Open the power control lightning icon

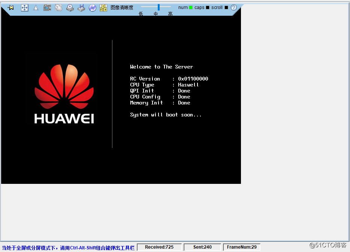[36, 8]
